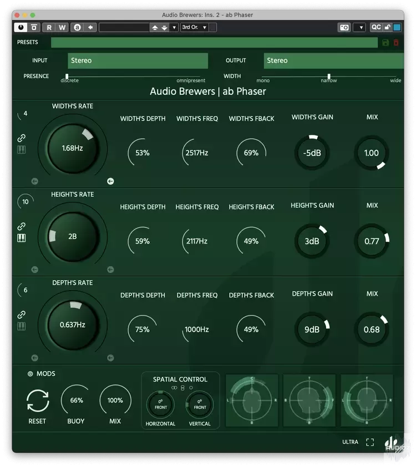The height and width of the screenshot is (467, 416).
Task: Click the Depth Mix 0.68 knob
Action: tap(372, 329)
